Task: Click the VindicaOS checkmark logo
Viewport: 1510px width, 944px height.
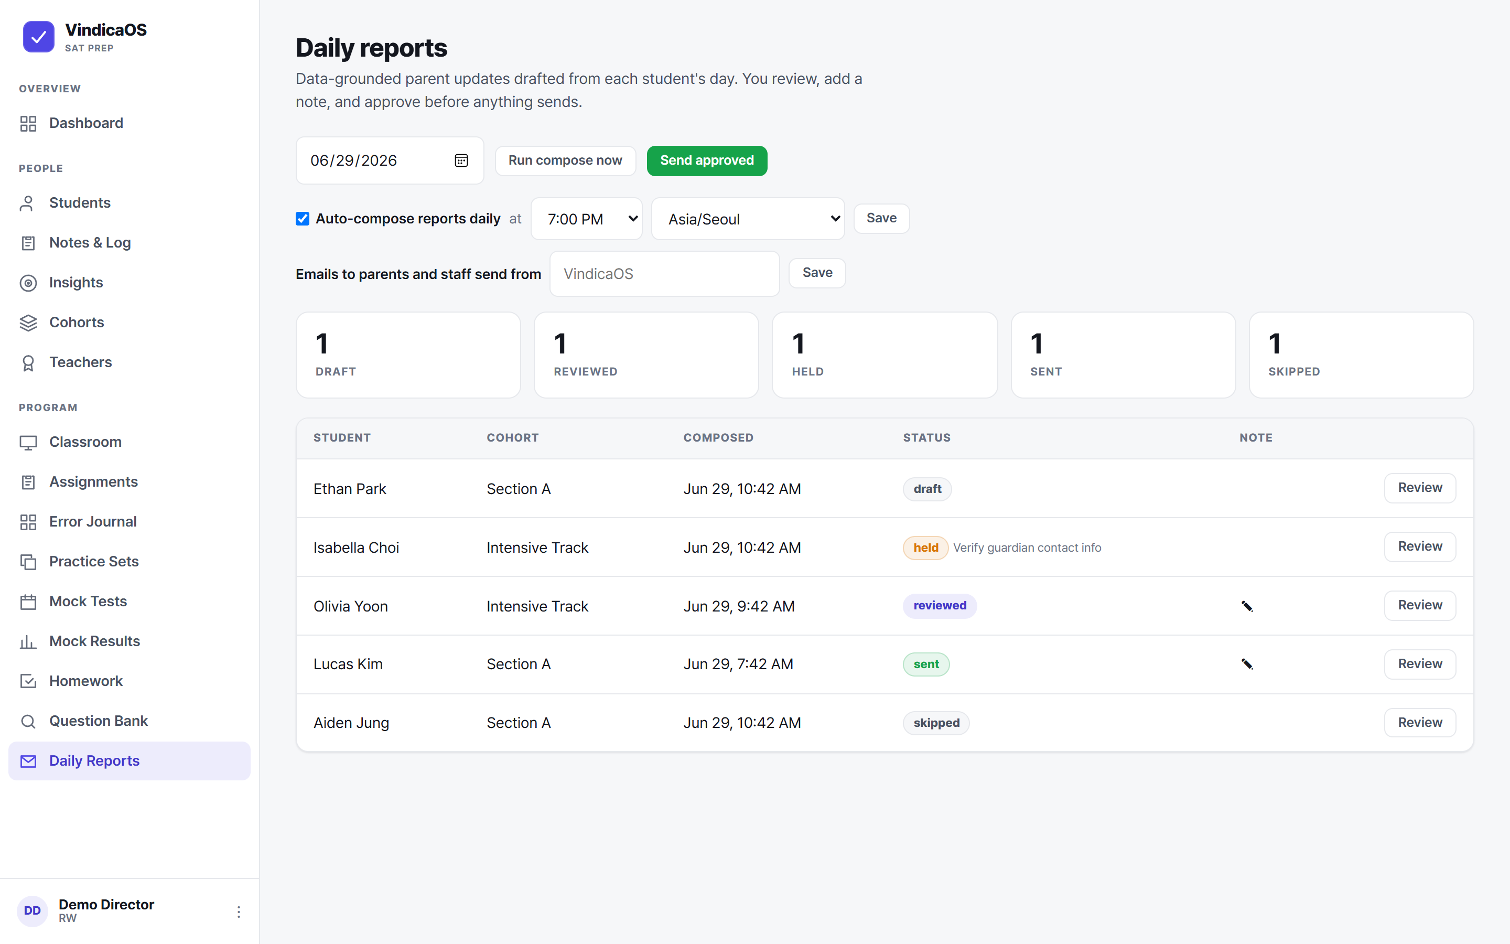Action: pos(39,37)
